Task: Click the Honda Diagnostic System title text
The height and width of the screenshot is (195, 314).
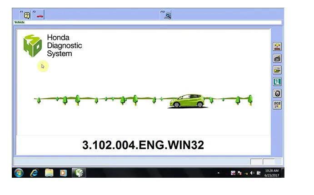Action: pos(64,45)
